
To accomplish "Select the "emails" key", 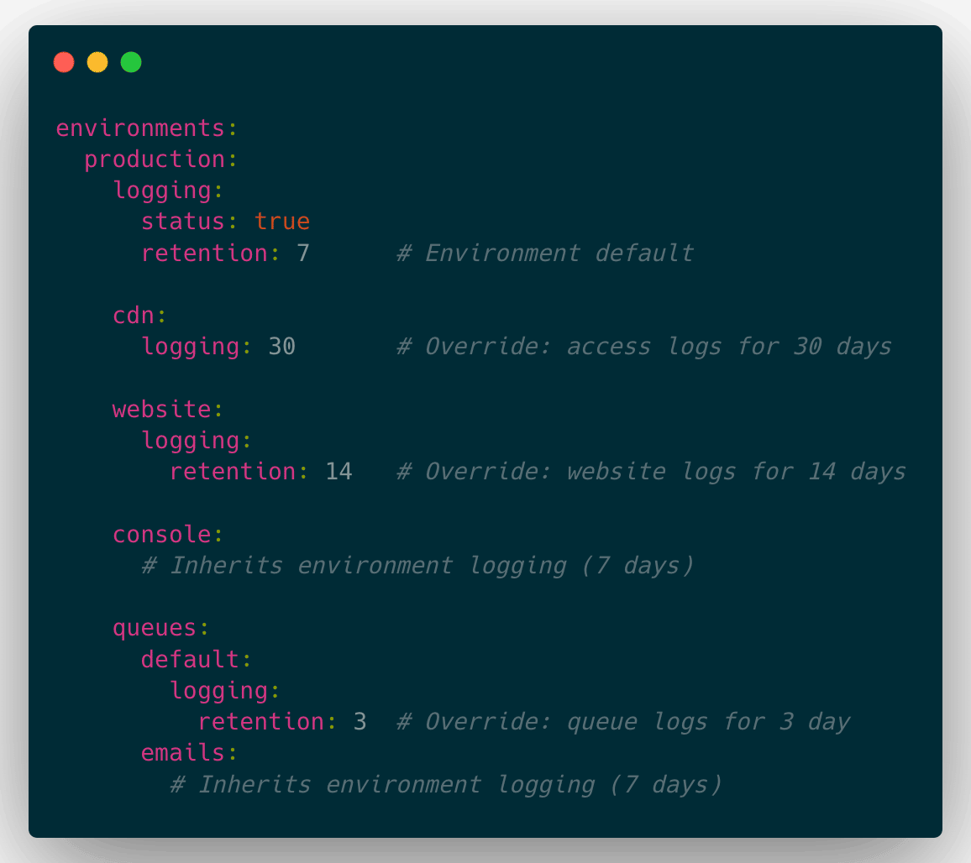I will point(183,753).
